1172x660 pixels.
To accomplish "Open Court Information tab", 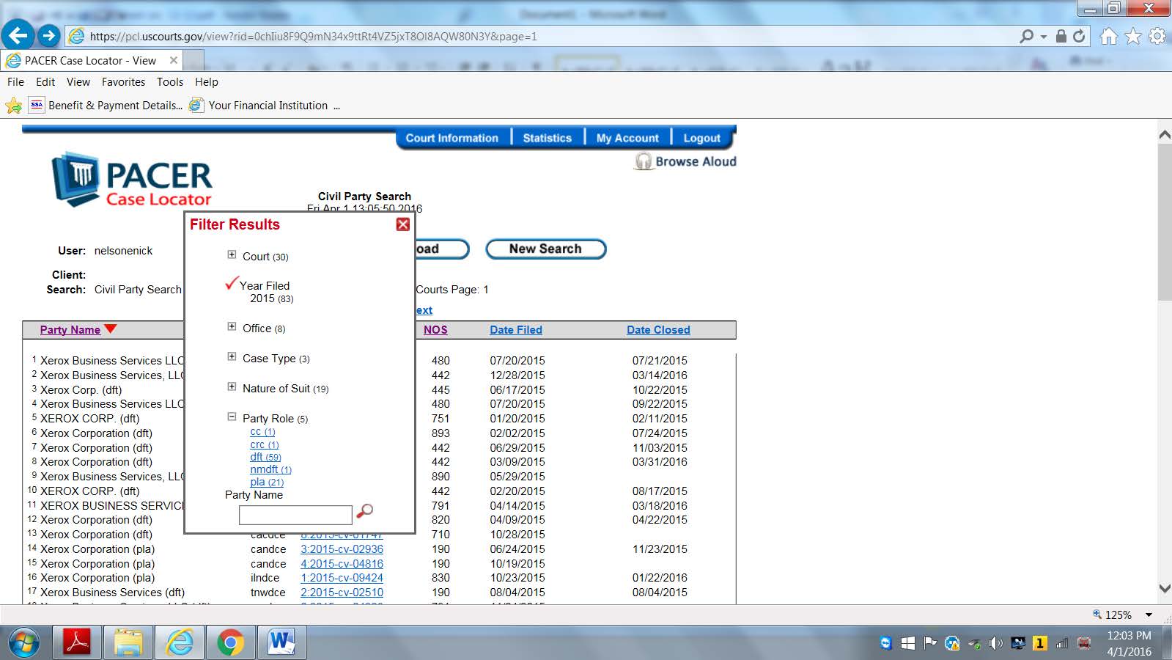I will pyautogui.click(x=452, y=138).
